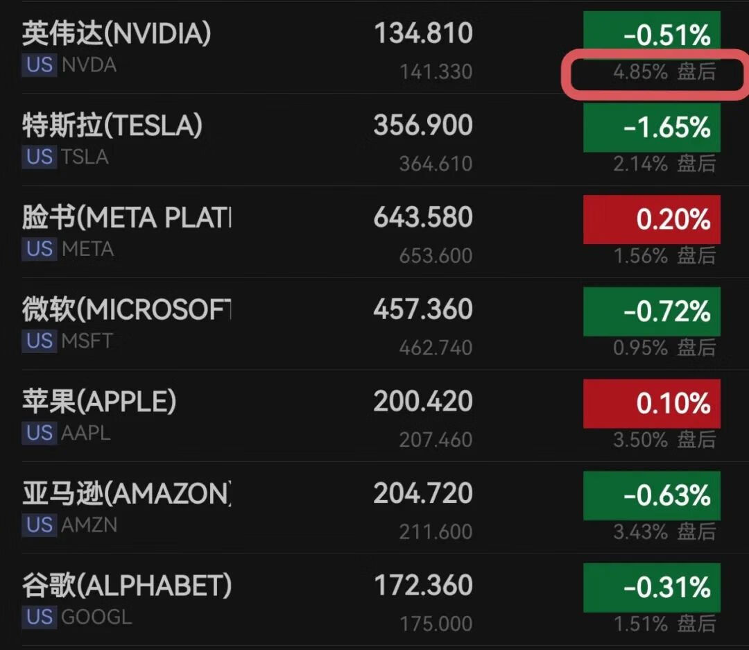Click the Microsoft price 457.360
The height and width of the screenshot is (650, 749).
(x=423, y=309)
